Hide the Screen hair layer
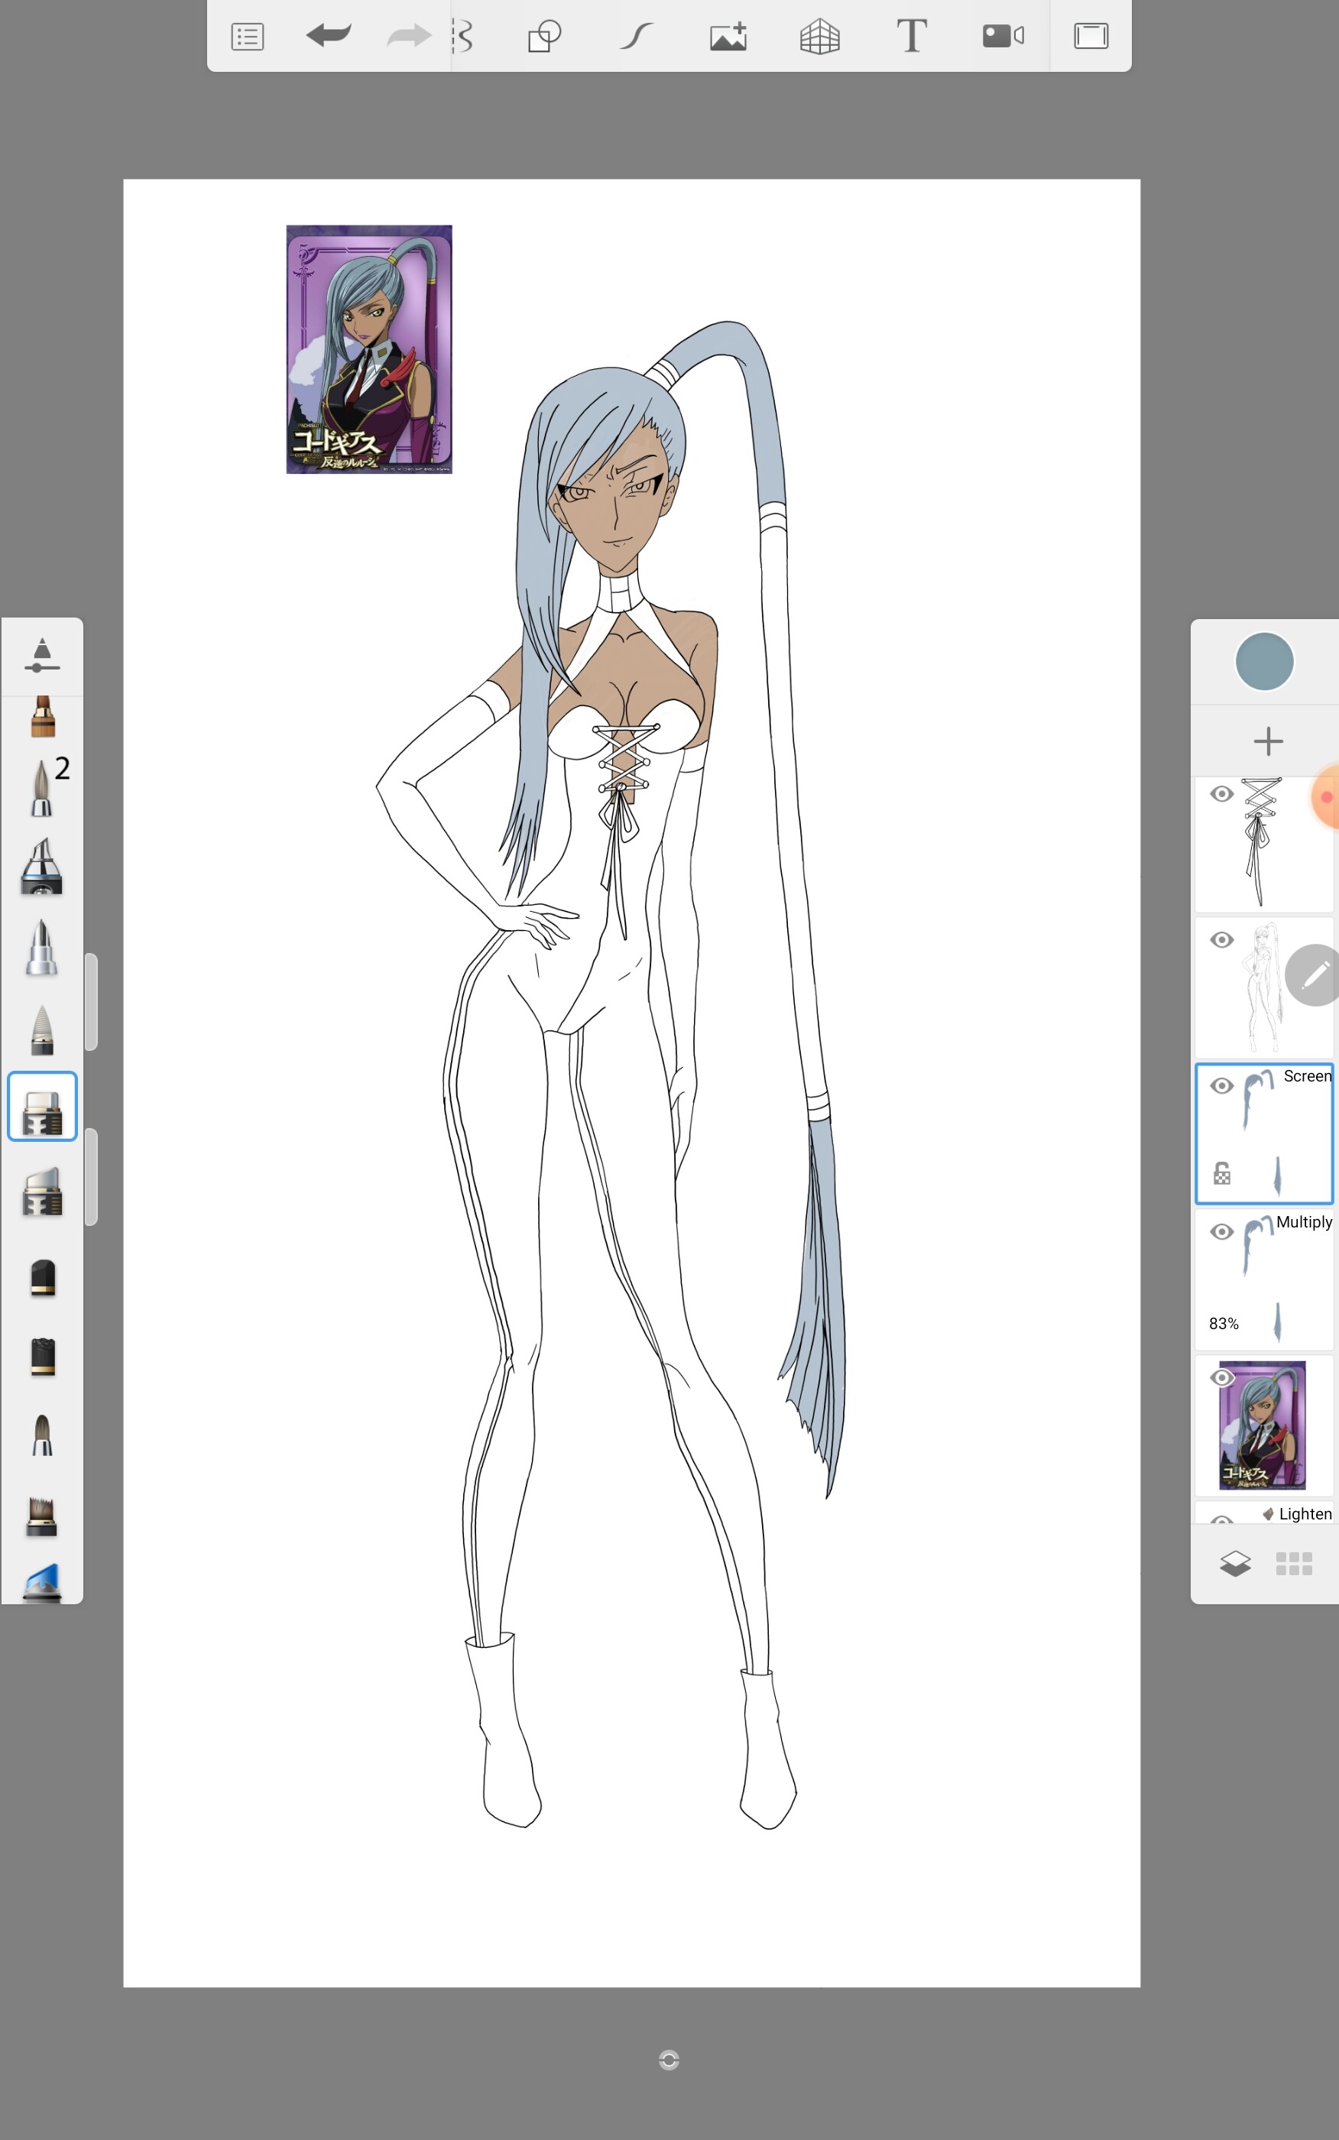Screen dimensions: 1339x2140 coord(1222,1086)
